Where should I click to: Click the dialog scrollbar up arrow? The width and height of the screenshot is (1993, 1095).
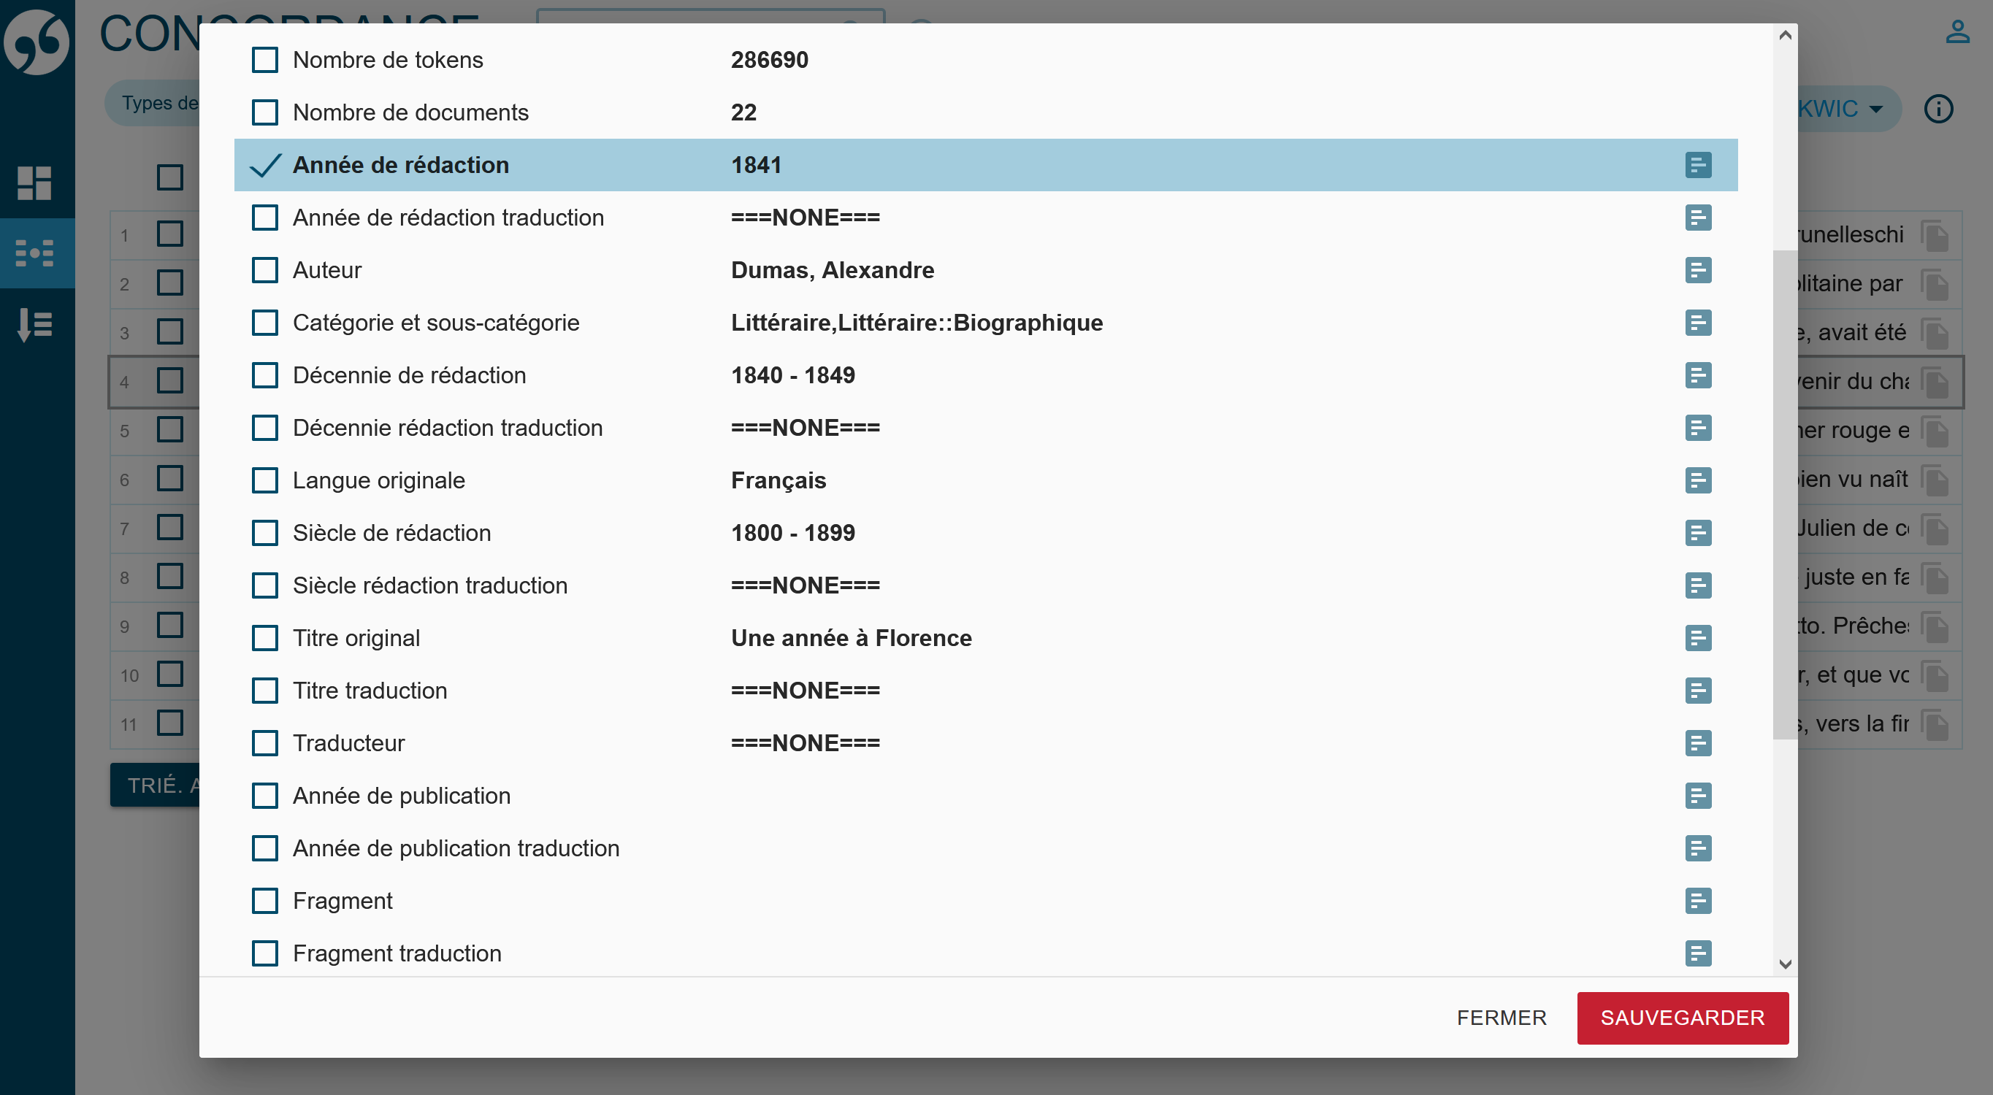1785,35
